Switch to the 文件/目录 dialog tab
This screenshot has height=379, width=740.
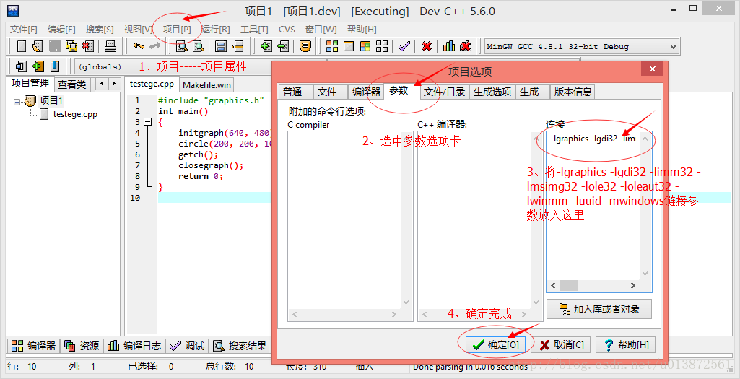(444, 92)
